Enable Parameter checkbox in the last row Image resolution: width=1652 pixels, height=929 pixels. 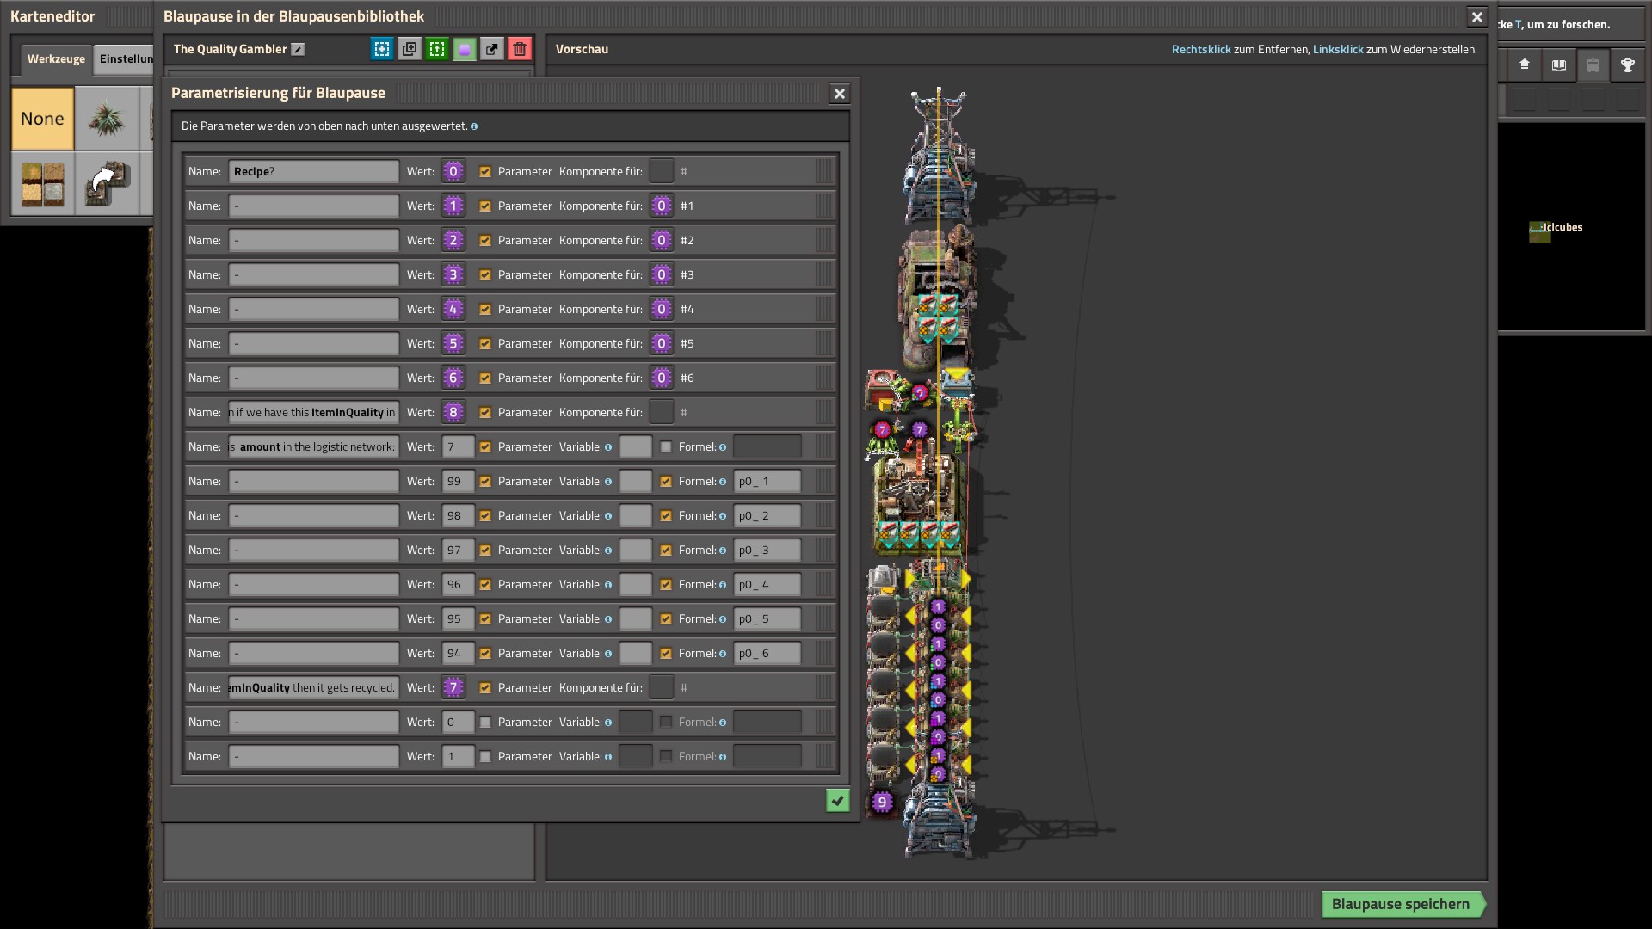click(x=485, y=756)
